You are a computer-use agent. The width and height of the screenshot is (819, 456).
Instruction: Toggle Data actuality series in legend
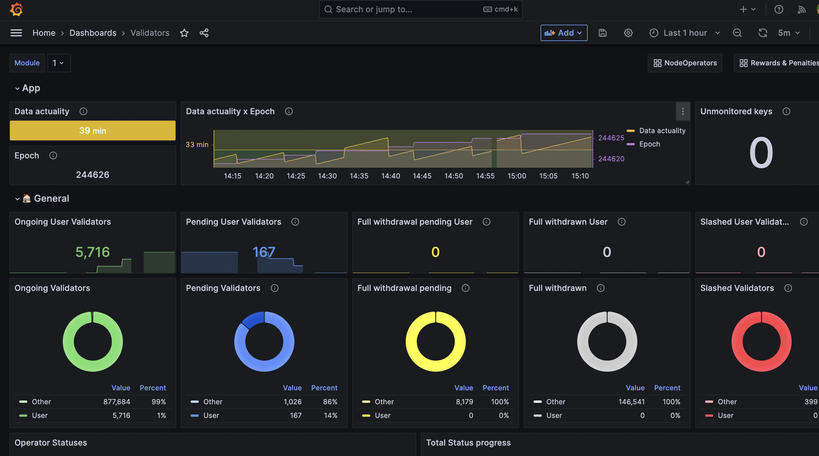point(662,131)
